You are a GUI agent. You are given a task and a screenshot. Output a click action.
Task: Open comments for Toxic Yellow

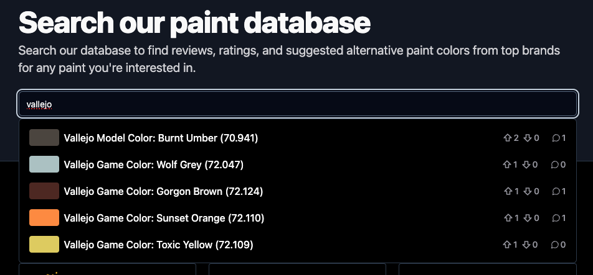(556, 245)
